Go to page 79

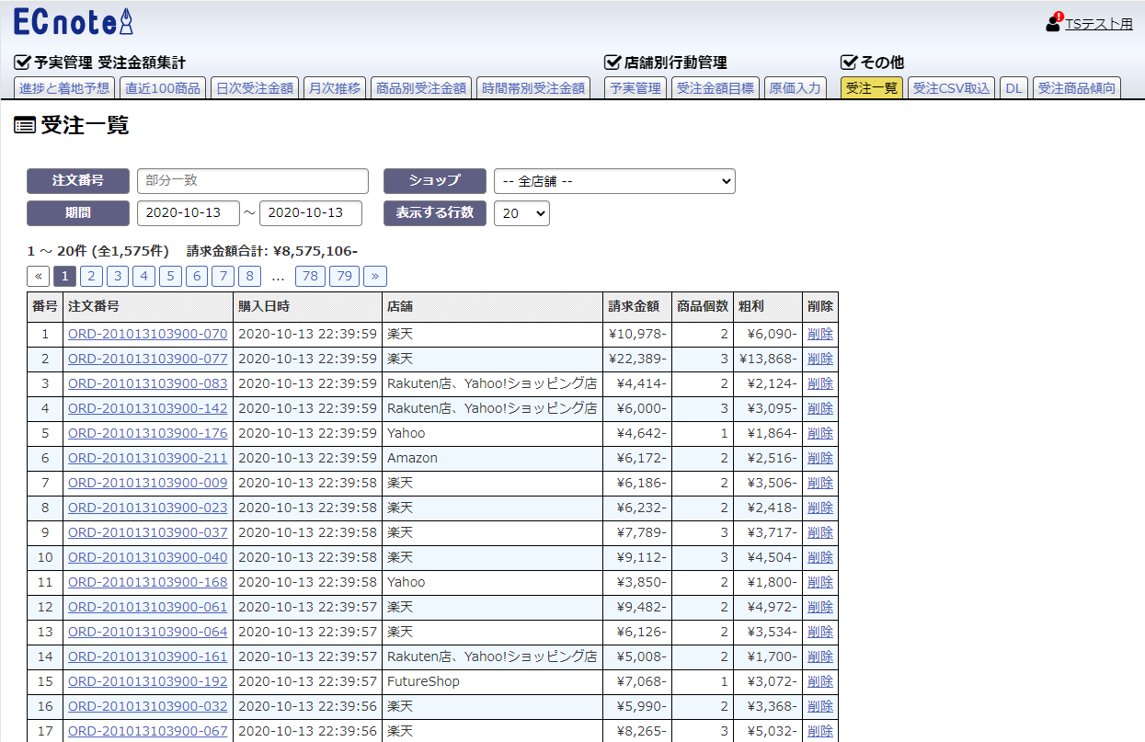point(345,276)
